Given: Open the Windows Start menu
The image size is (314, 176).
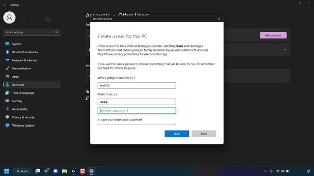Looking at the screenshot, I should (x=6, y=171).
